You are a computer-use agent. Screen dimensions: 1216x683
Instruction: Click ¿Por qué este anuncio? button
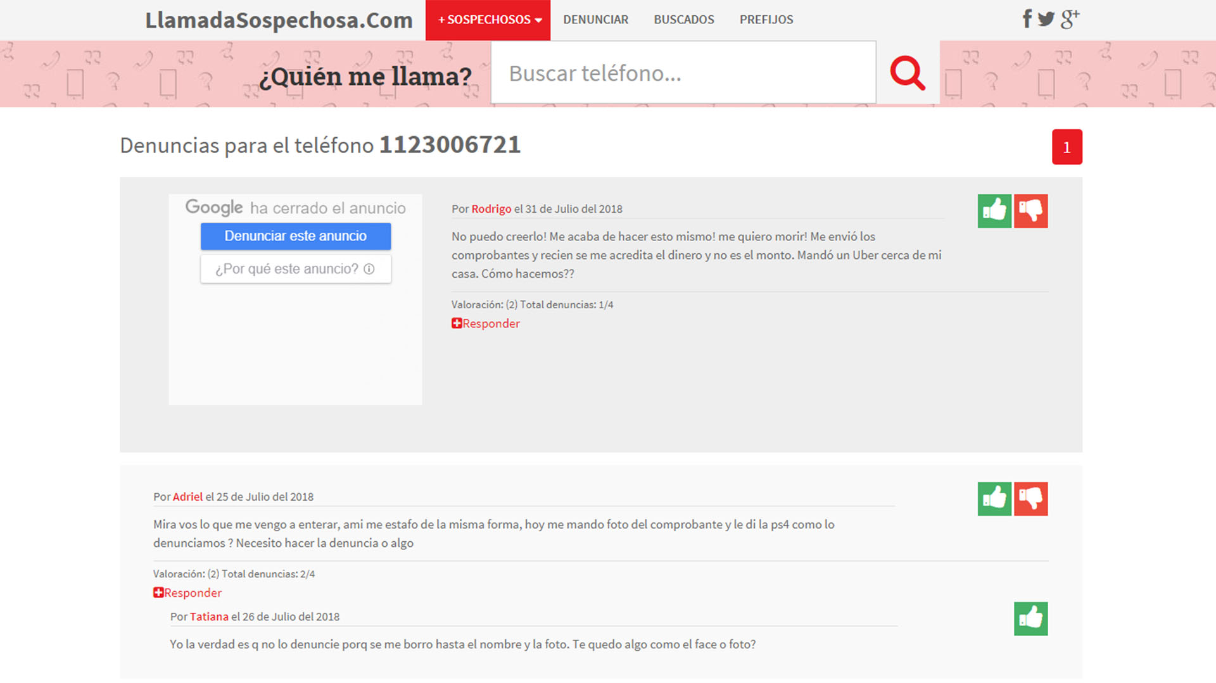296,269
